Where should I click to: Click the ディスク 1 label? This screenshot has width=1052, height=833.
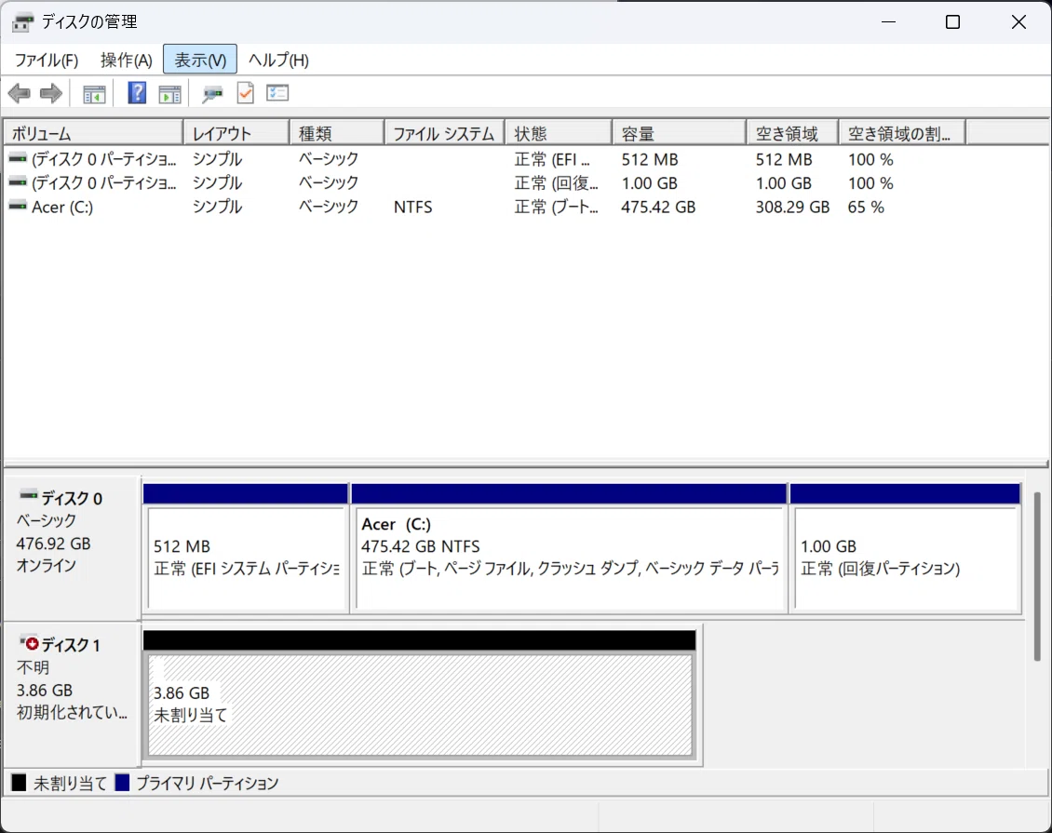click(x=71, y=645)
